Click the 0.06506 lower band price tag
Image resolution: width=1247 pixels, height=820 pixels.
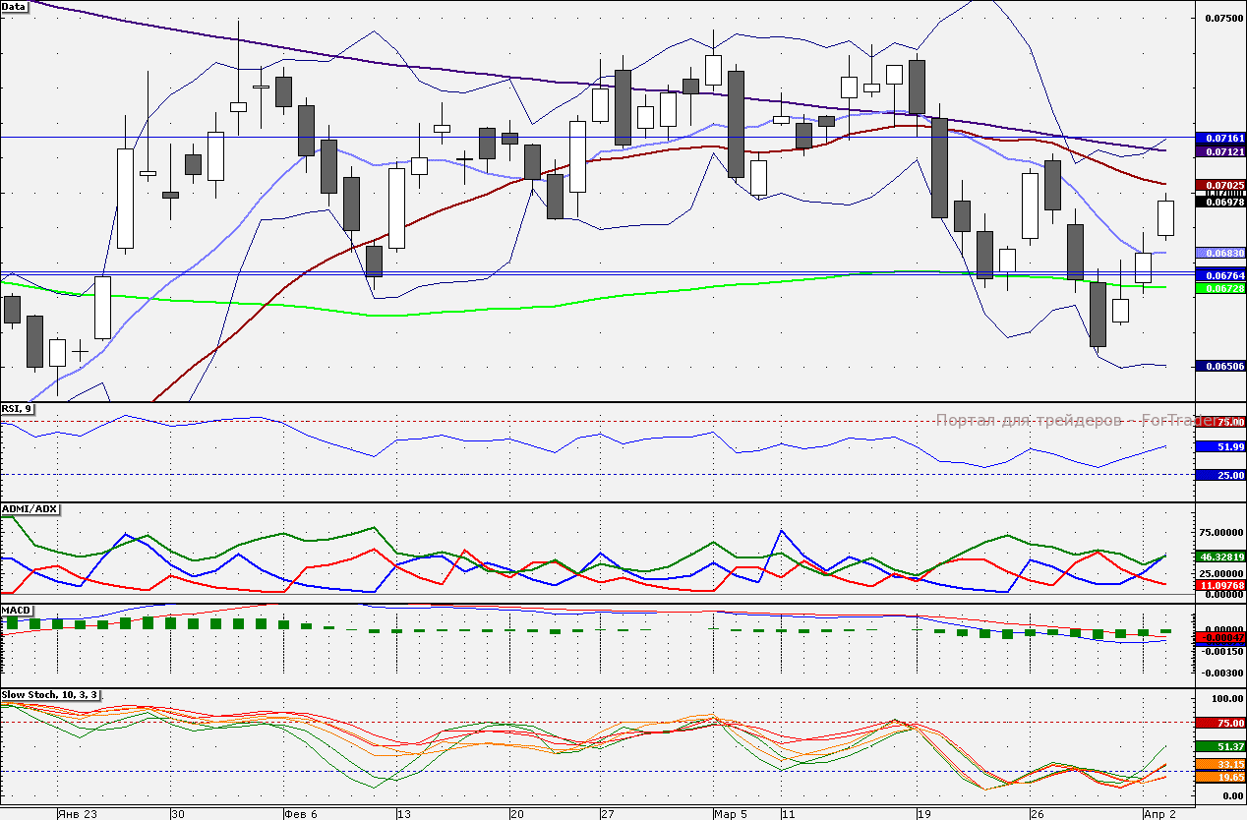click(1219, 366)
